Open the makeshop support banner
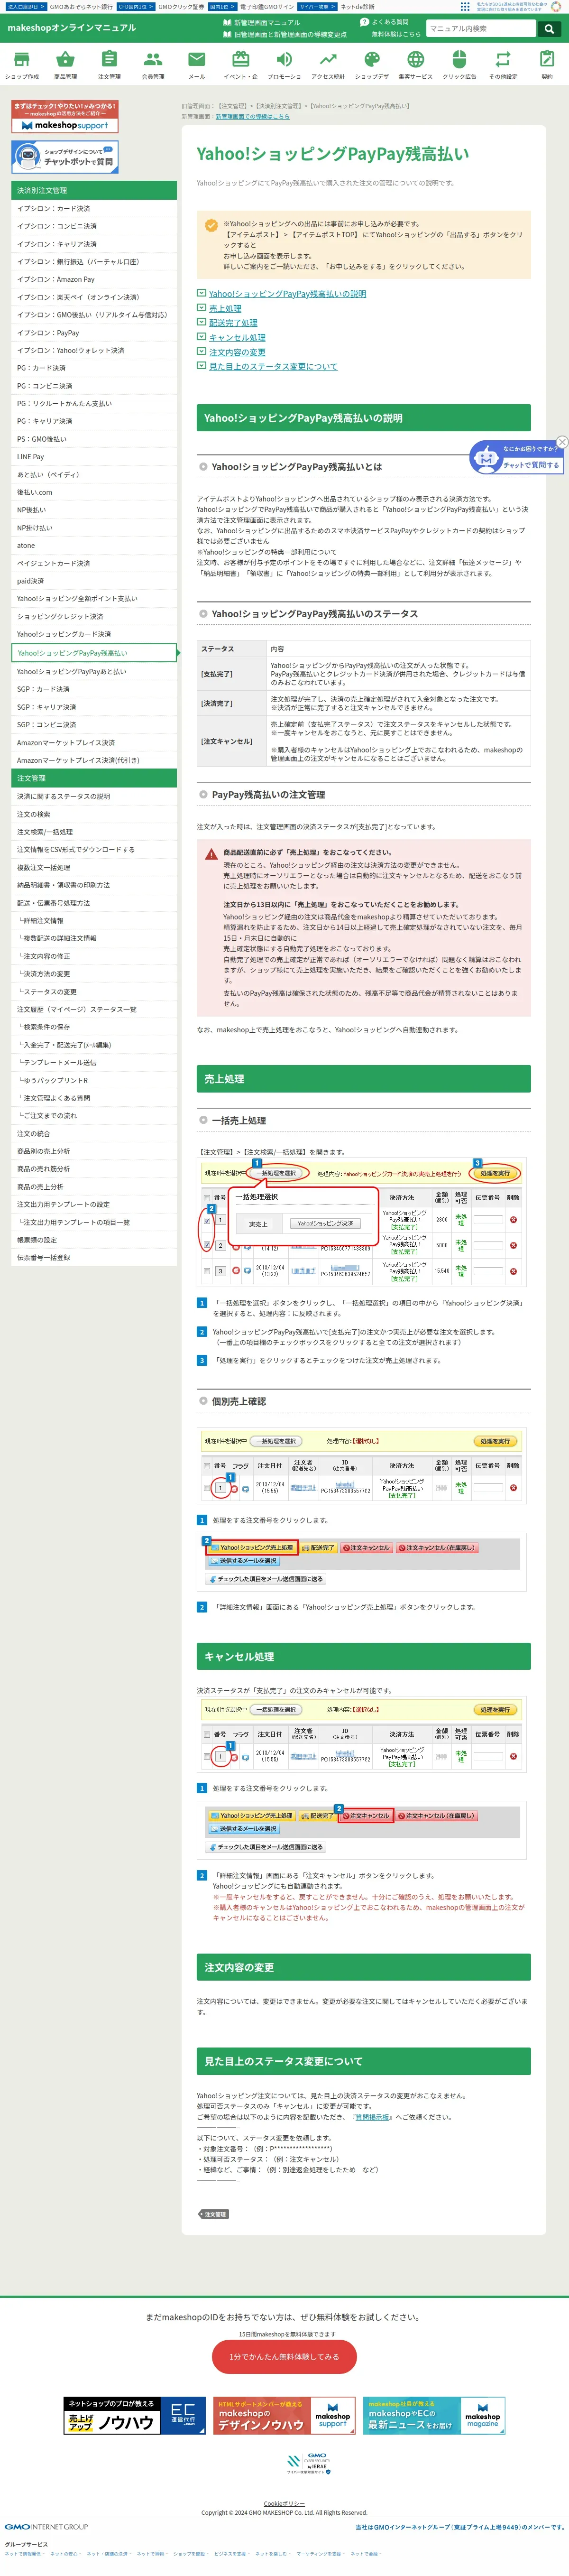Screen dimensions: 569x2576 click(x=65, y=117)
